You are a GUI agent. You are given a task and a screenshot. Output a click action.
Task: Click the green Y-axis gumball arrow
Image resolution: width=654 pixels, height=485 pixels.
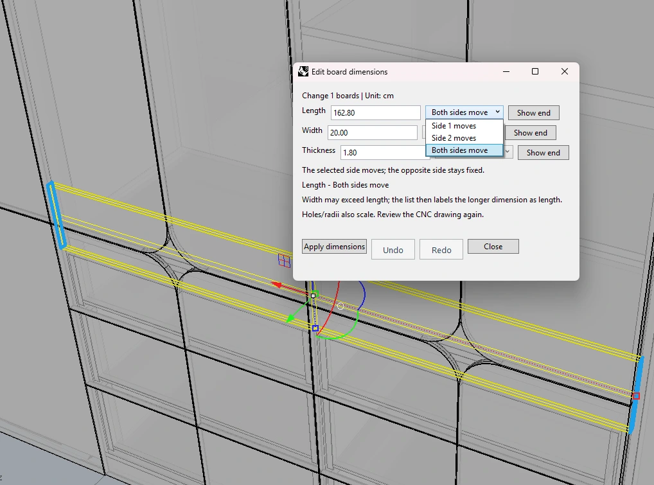291,319
